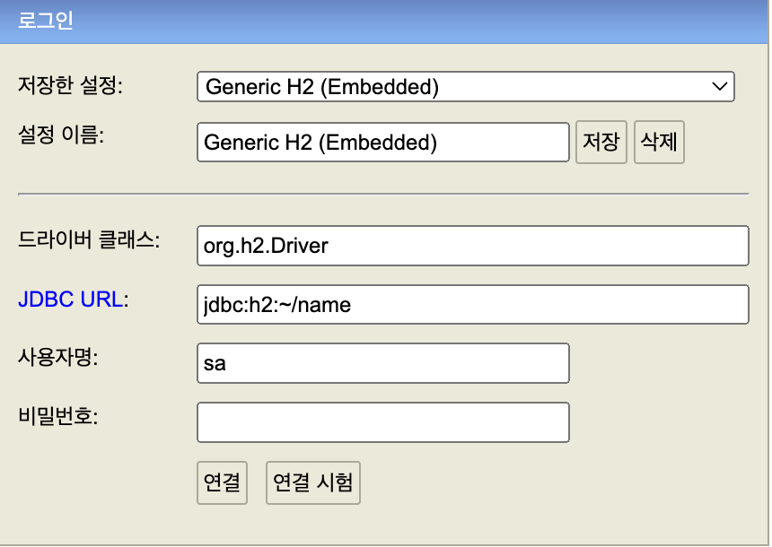Click the 설정 이름: label

pos(61,135)
